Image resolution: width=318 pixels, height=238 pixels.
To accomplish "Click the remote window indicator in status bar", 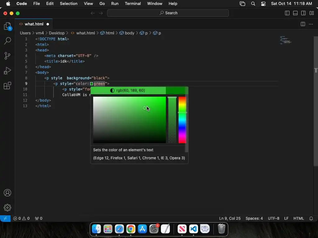I will 5,218.
